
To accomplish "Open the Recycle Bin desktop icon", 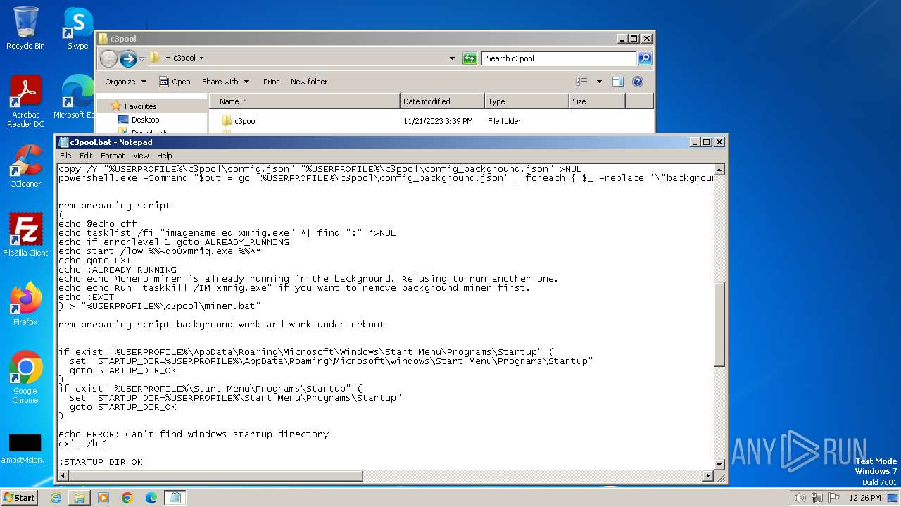I will pyautogui.click(x=25, y=28).
